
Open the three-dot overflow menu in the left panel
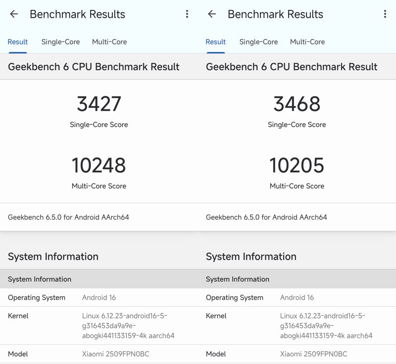[187, 14]
